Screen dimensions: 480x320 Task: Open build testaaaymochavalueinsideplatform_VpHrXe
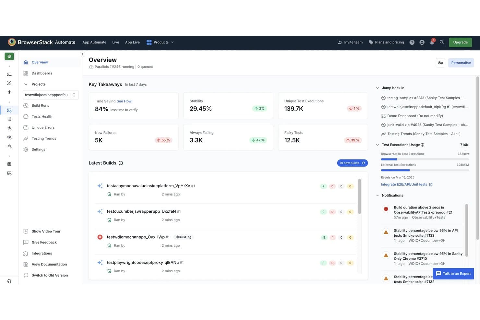coord(148,186)
